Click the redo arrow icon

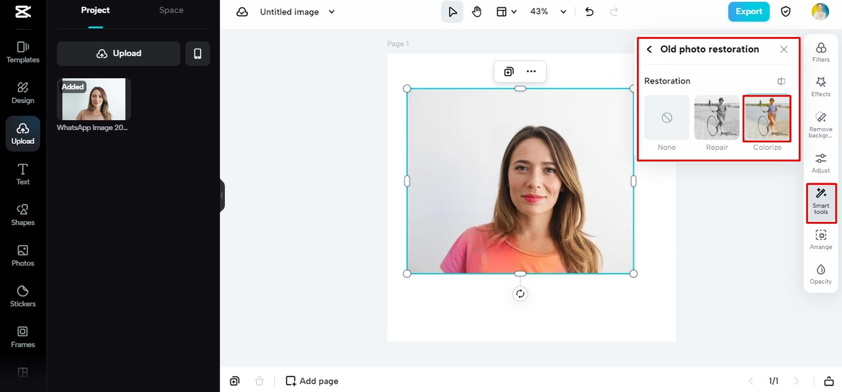[x=614, y=12]
